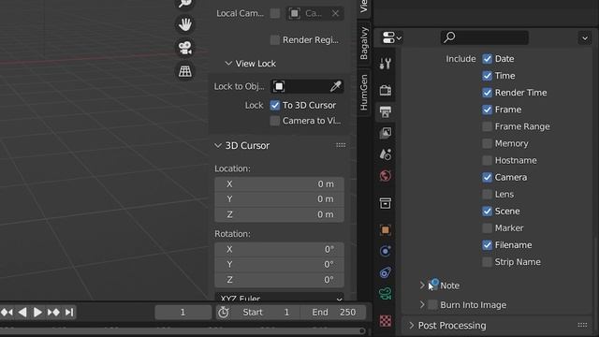Click the timeline End frame field
Image resolution: width=599 pixels, height=337 pixels.
coord(333,312)
